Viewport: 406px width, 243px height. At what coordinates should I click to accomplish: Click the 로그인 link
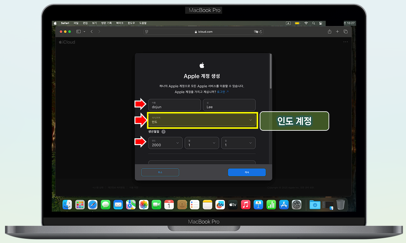(223, 92)
